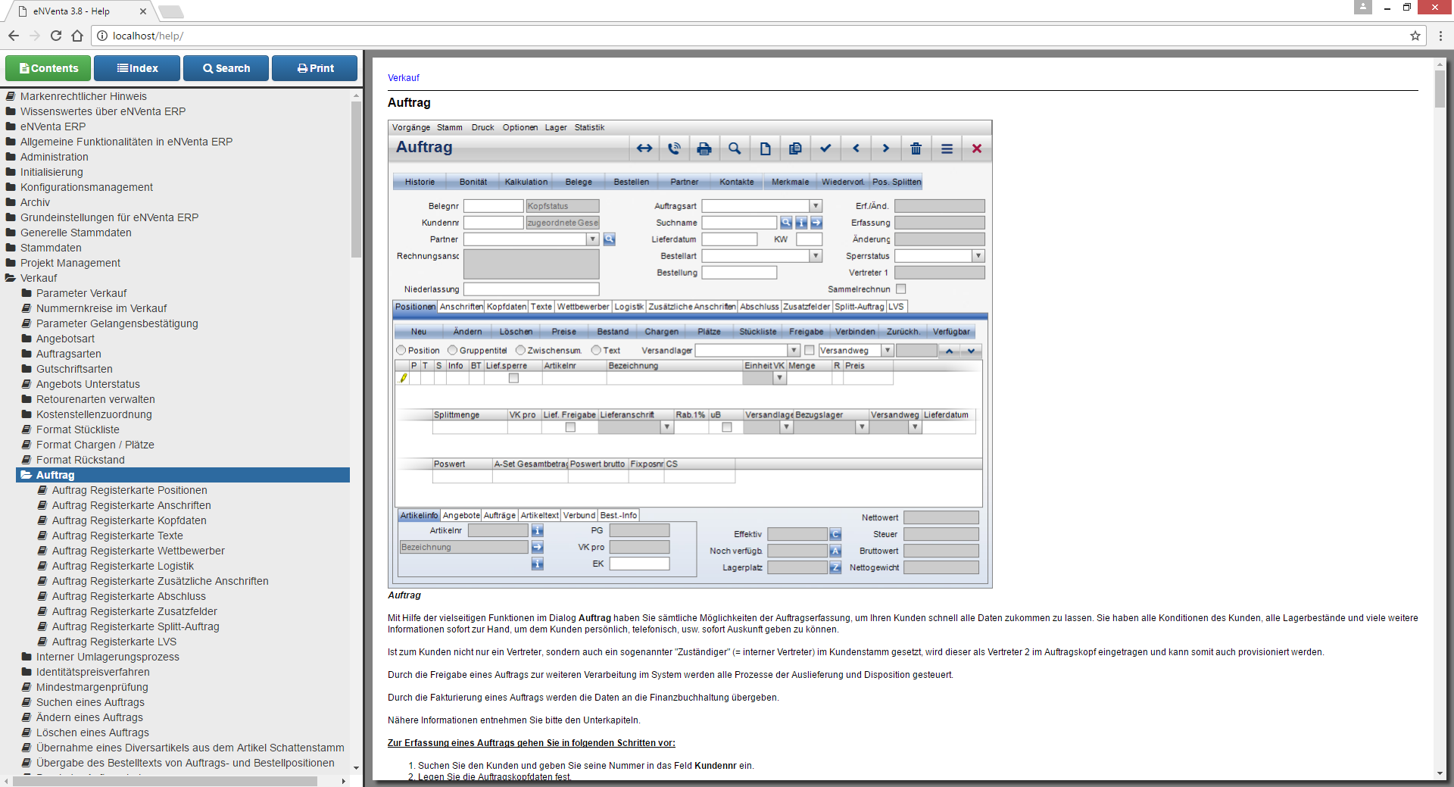
Task: Switch to the Artikeltext tab
Action: coord(539,515)
